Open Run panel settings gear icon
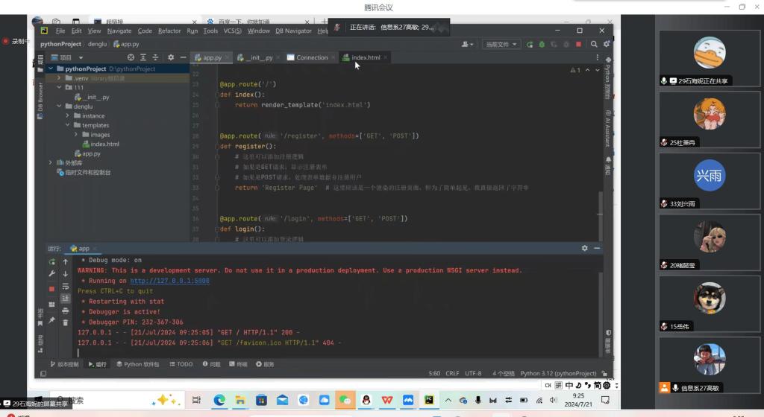 click(x=585, y=248)
